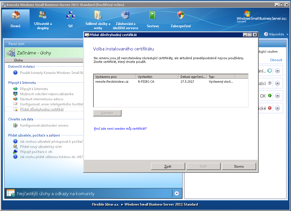Click the Storno button
This screenshot has width=291, height=211.
tap(239, 167)
